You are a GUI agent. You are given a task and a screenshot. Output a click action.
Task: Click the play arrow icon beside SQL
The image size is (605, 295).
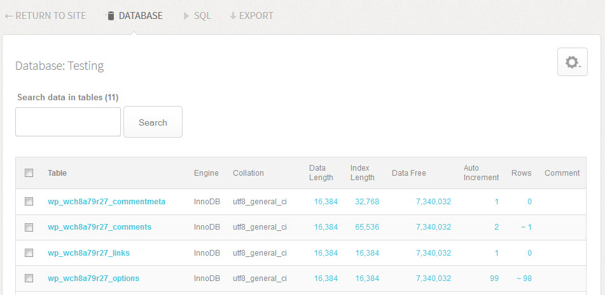(186, 16)
